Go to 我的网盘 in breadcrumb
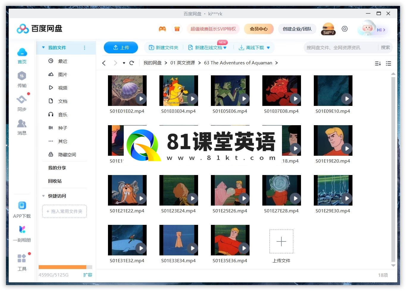406x291 pixels. pyautogui.click(x=153, y=63)
